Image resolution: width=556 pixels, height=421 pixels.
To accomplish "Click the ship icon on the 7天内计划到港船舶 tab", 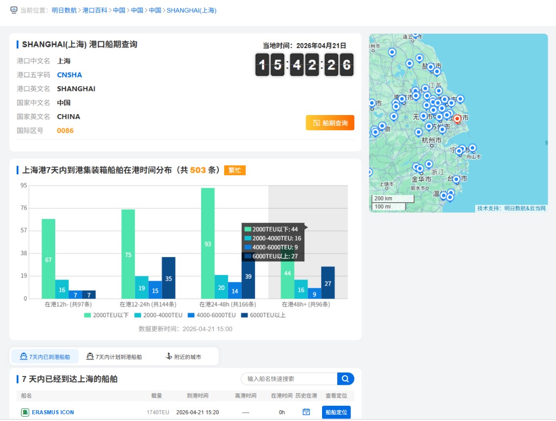I will [90, 357].
